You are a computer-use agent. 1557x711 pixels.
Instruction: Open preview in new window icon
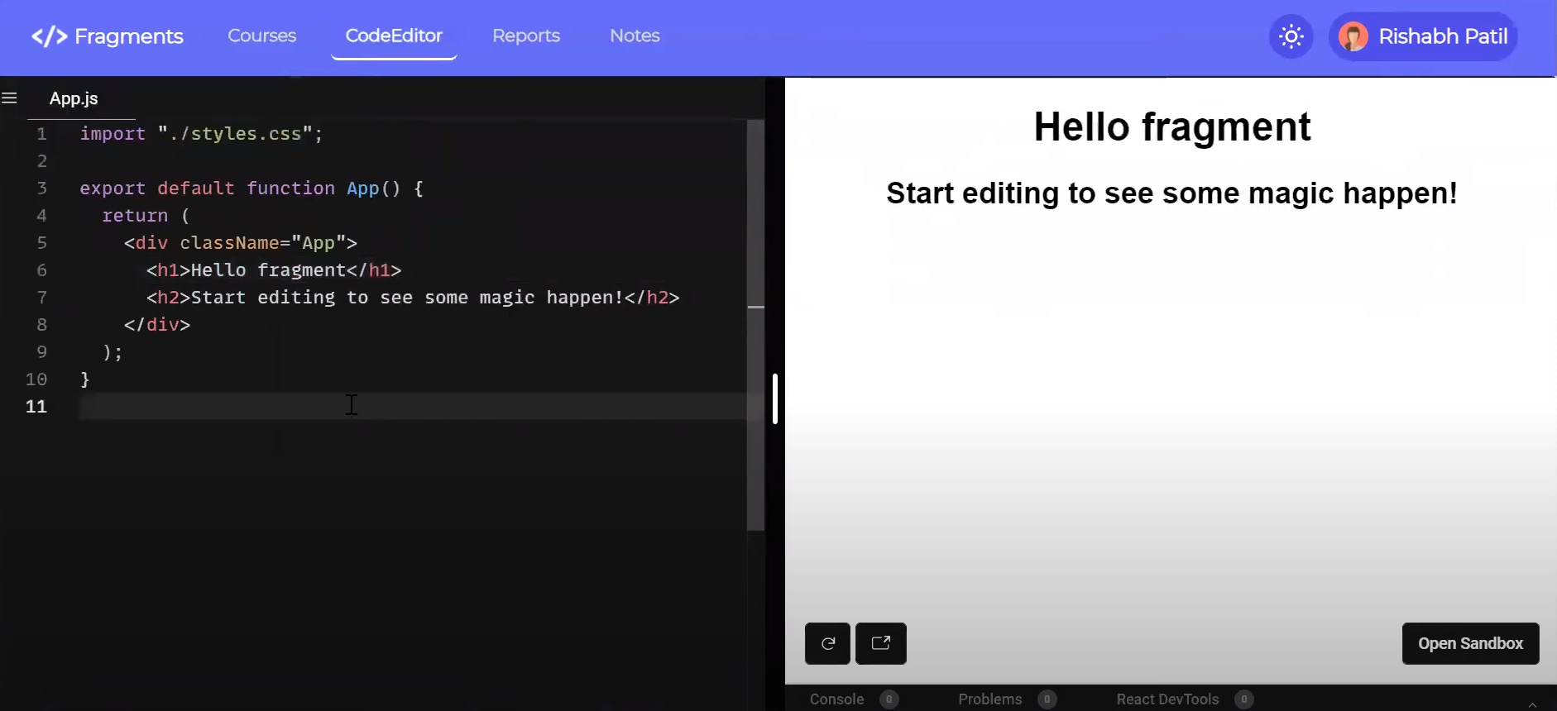click(881, 643)
